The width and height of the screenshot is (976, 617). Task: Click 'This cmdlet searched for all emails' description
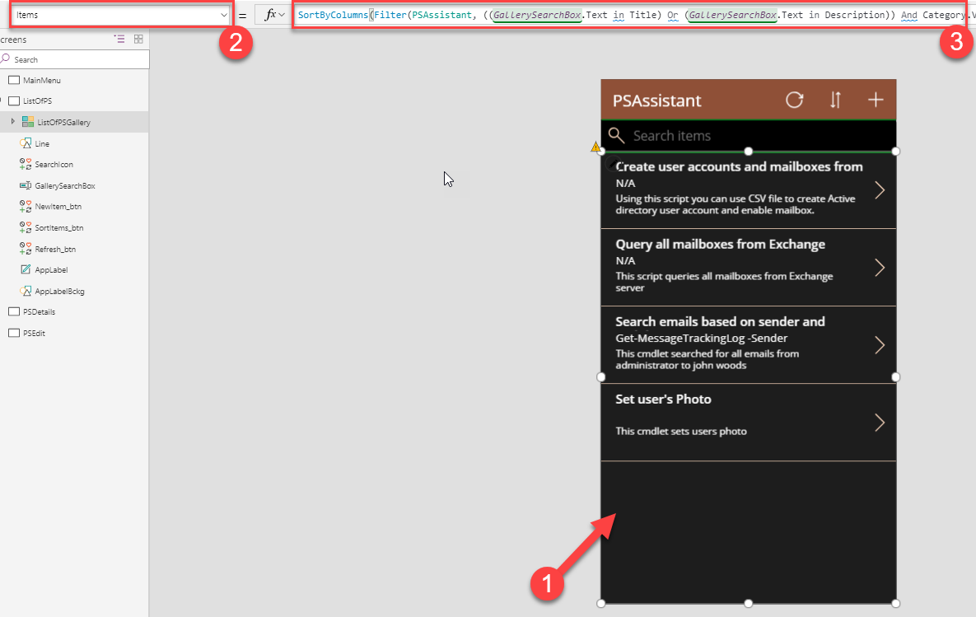coord(707,359)
